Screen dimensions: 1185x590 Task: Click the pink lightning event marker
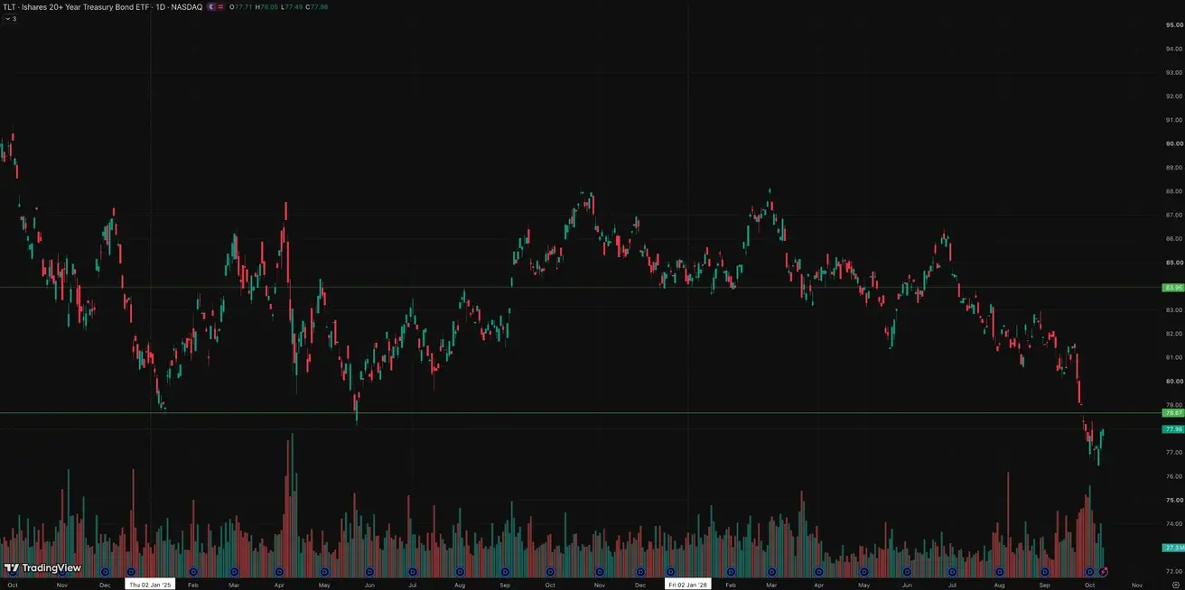(1104, 572)
